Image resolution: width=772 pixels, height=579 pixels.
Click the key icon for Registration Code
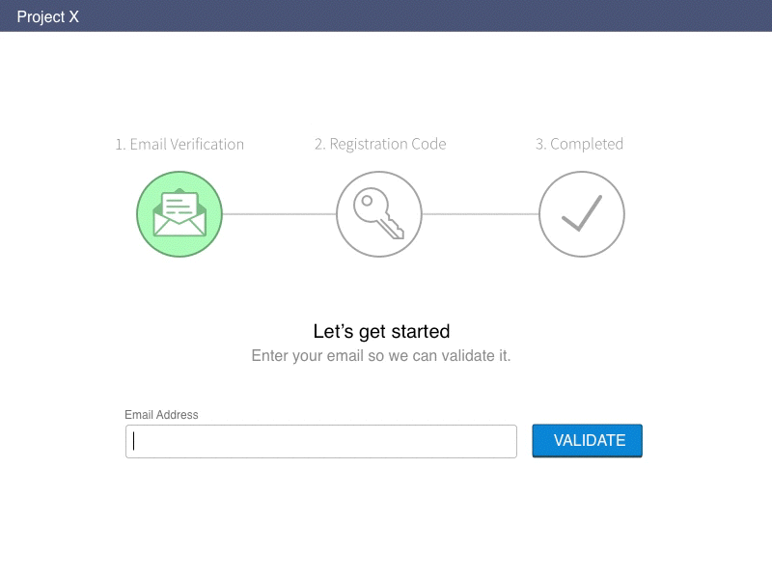coord(378,213)
